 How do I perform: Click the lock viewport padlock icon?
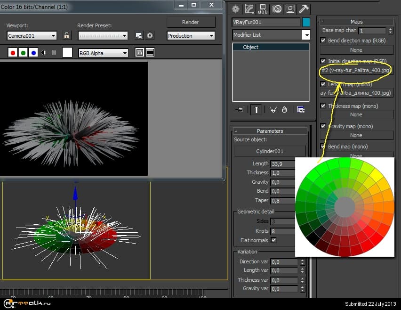point(67,36)
